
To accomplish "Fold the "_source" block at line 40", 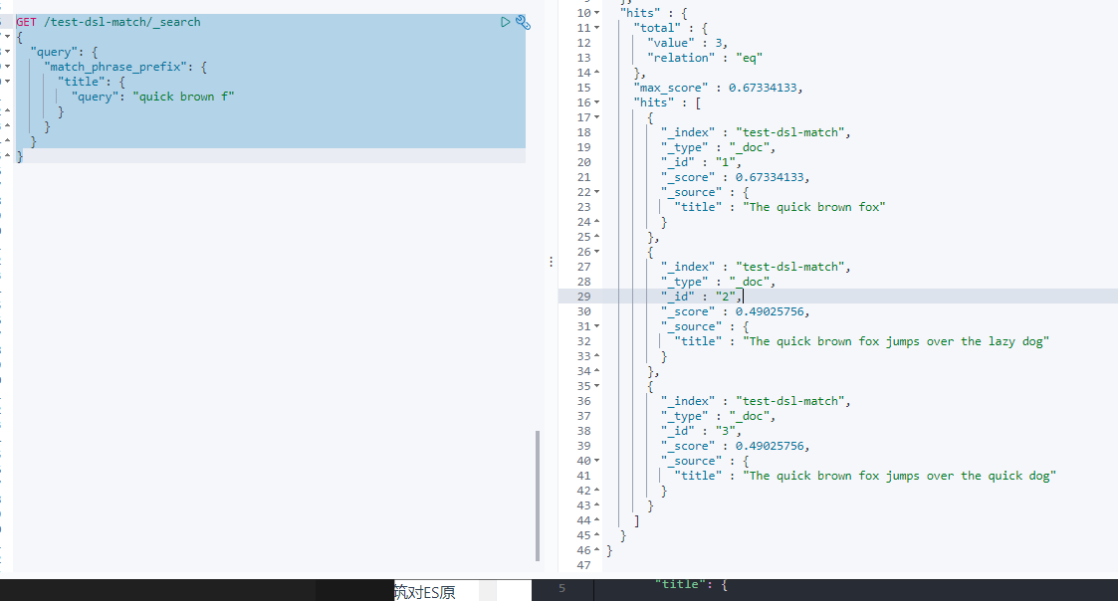I will tap(596, 462).
